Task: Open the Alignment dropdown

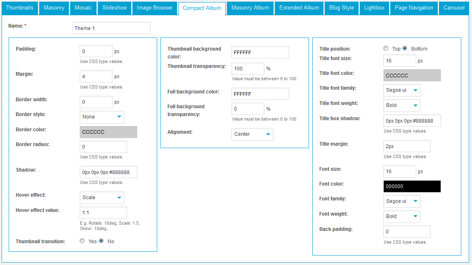Action: click(253, 134)
